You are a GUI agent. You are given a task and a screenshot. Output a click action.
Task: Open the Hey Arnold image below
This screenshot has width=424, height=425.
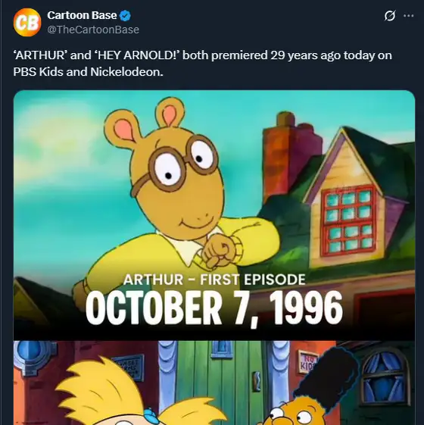214,383
